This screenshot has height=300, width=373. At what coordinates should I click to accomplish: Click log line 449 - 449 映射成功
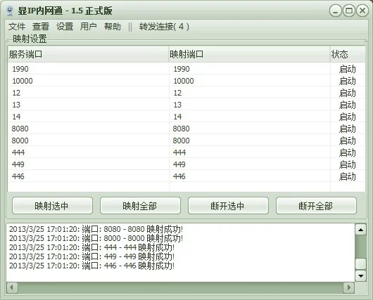(91, 256)
